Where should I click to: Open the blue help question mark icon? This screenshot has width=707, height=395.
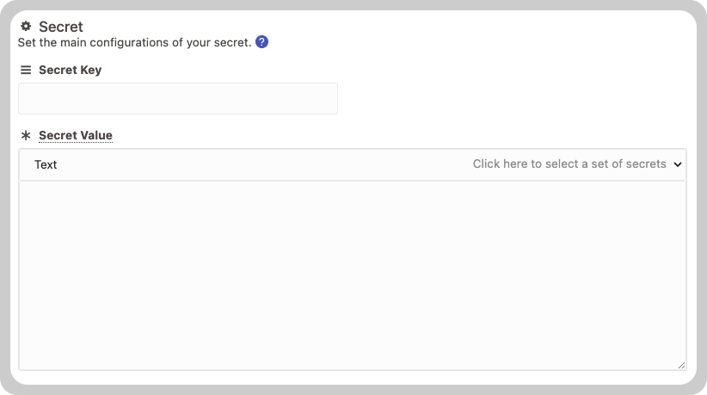pos(261,42)
